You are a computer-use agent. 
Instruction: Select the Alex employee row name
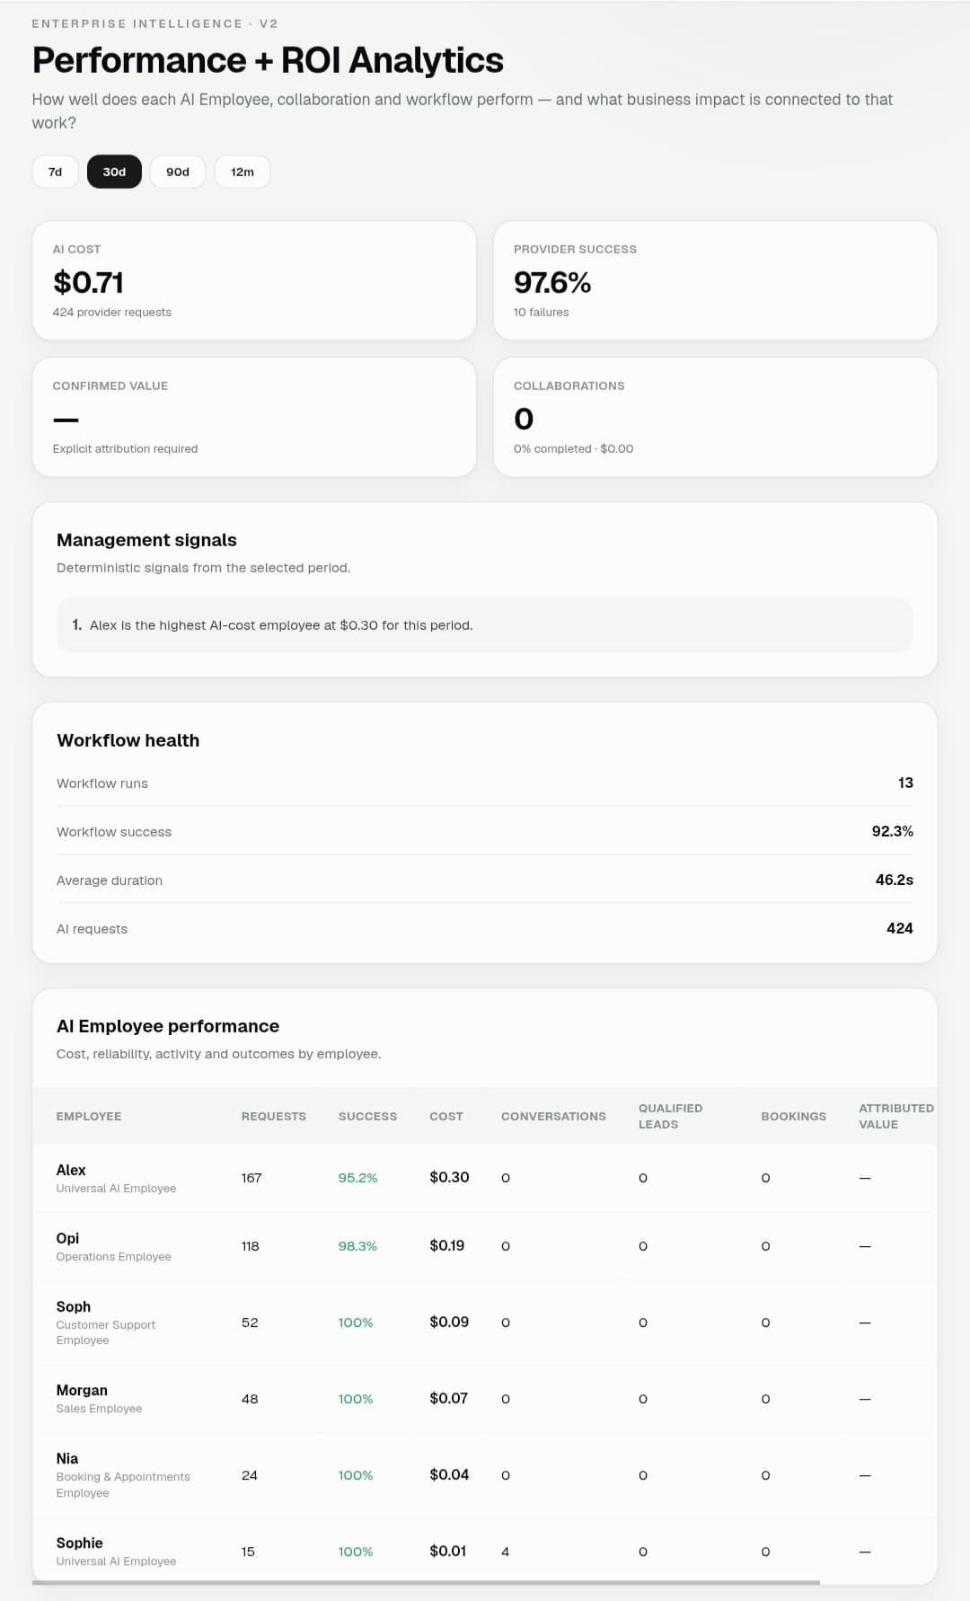[x=71, y=1170]
